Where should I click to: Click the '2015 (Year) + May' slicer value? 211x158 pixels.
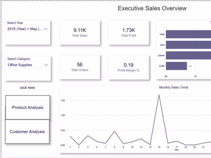(25, 29)
